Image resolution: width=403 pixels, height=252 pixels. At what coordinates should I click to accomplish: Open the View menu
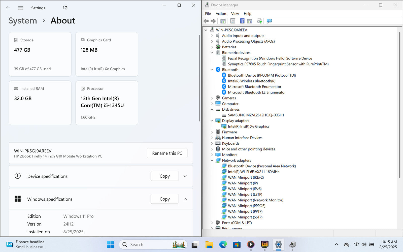235,14
